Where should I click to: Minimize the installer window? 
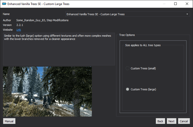[x=164, y=4]
